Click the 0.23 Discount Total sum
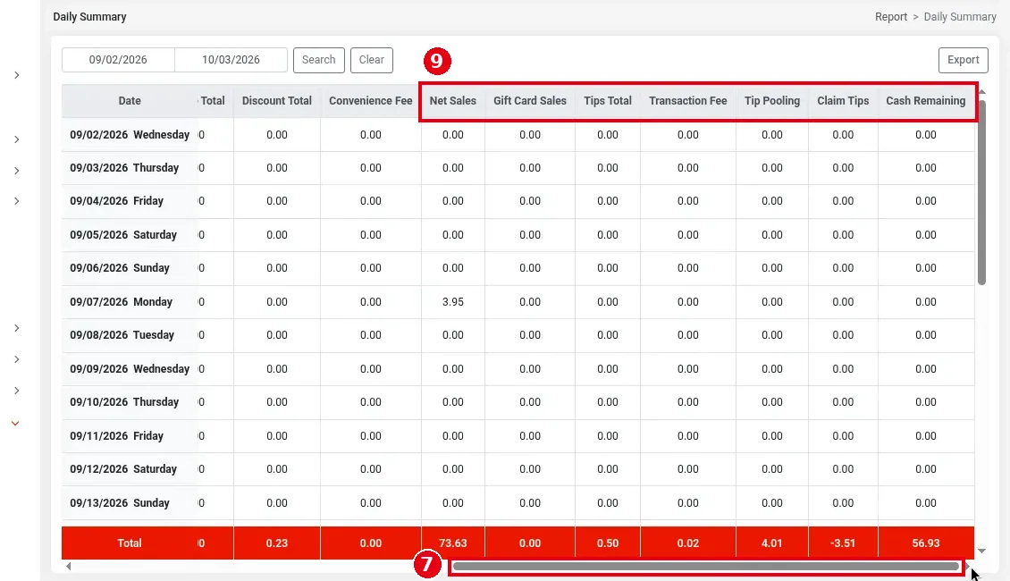Image resolution: width=1010 pixels, height=581 pixels. [277, 543]
